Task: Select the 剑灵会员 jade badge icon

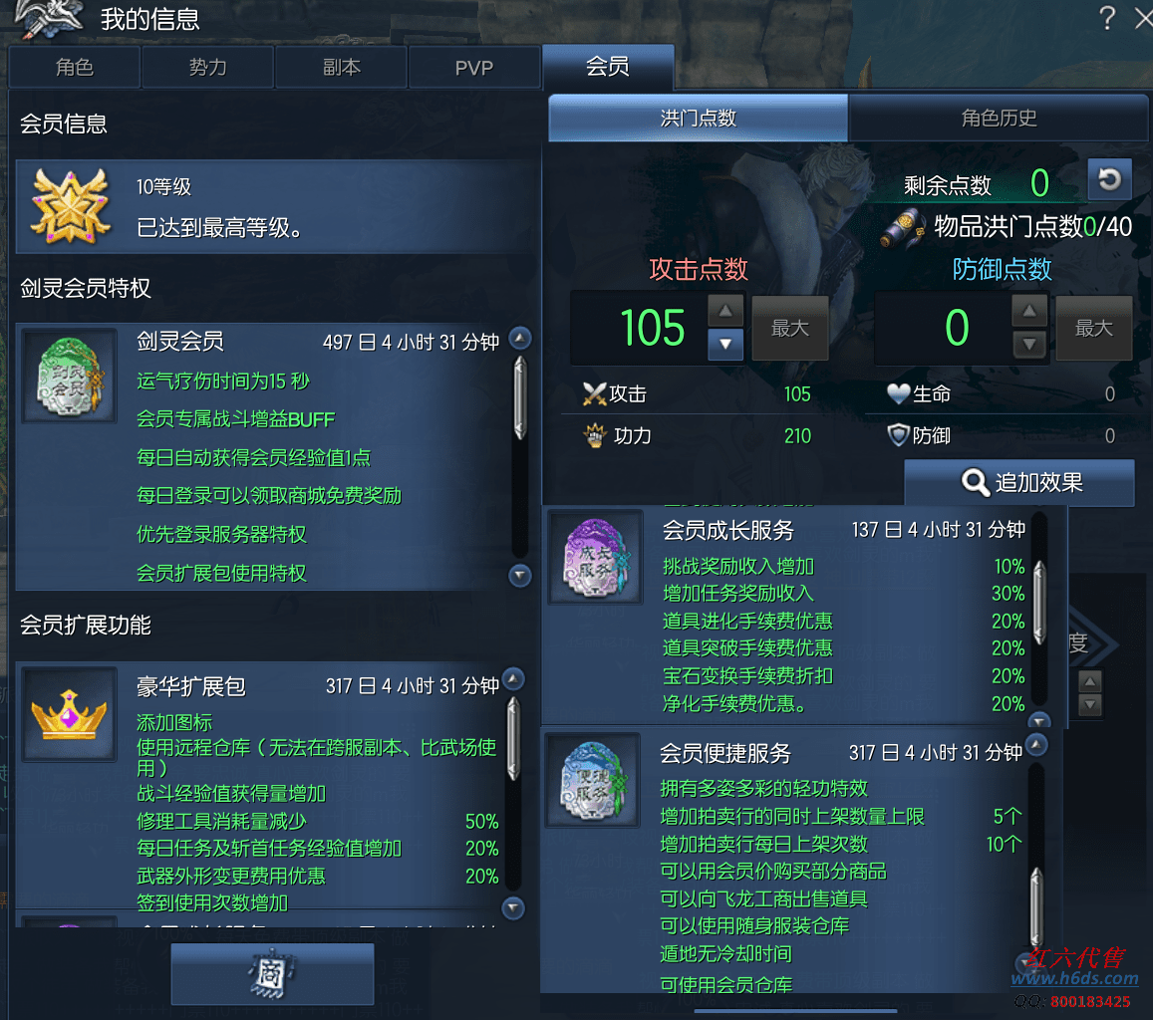Action: 70,376
